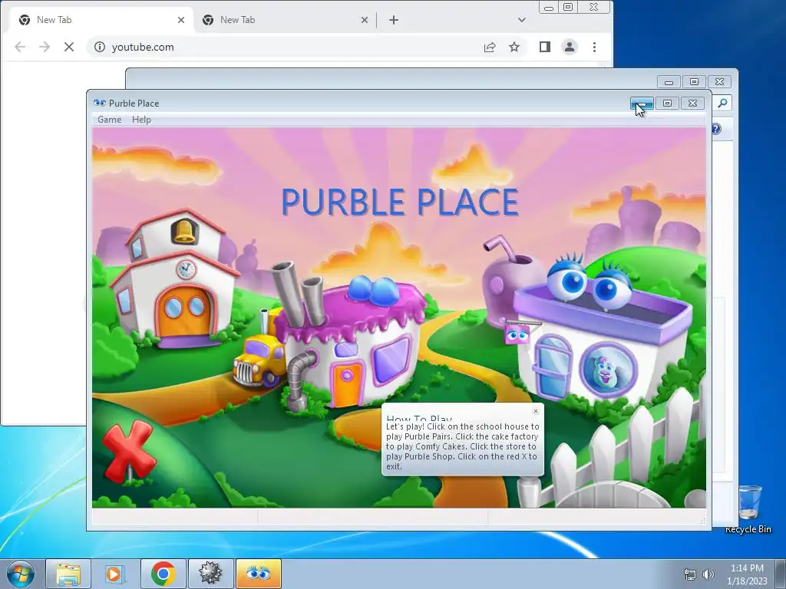Screen dimensions: 786x589
Task: Click the schoolhouse to play Purble Pairs
Action: point(174,279)
